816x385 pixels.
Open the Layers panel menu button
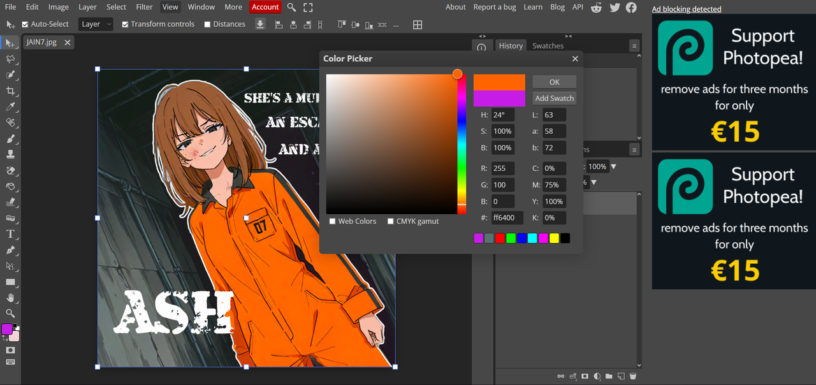coord(634,149)
